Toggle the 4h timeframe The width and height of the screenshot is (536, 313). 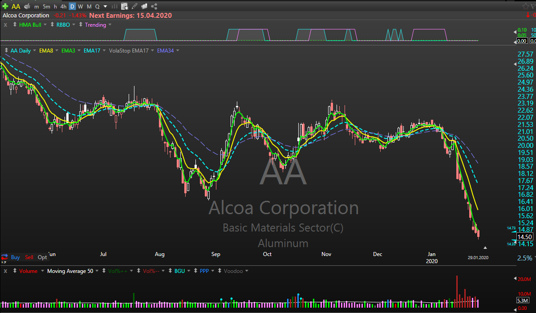pos(63,6)
